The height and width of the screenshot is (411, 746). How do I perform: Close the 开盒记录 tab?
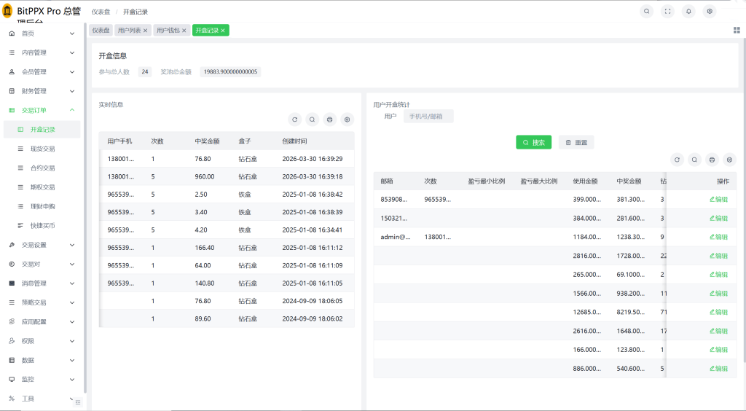223,31
